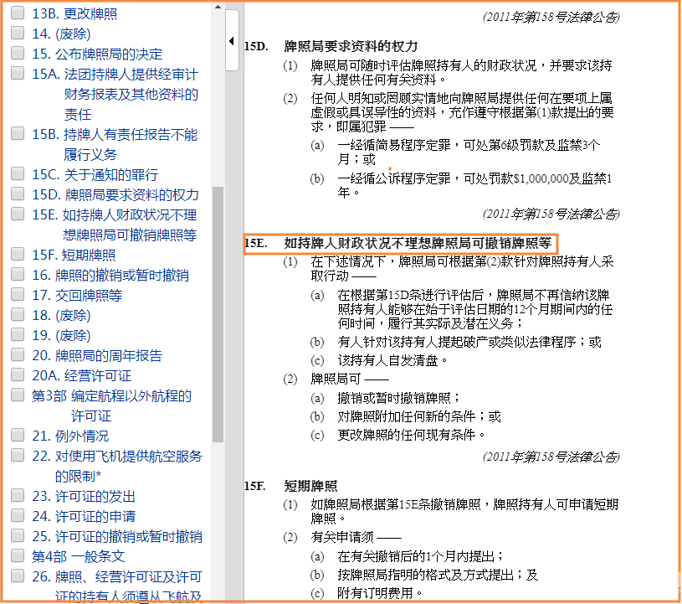
Task: Click clause text 该持有人自发清盘
Action: pyautogui.click(x=392, y=360)
